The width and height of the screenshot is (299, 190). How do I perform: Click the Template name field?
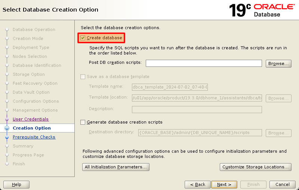[x=170, y=87]
